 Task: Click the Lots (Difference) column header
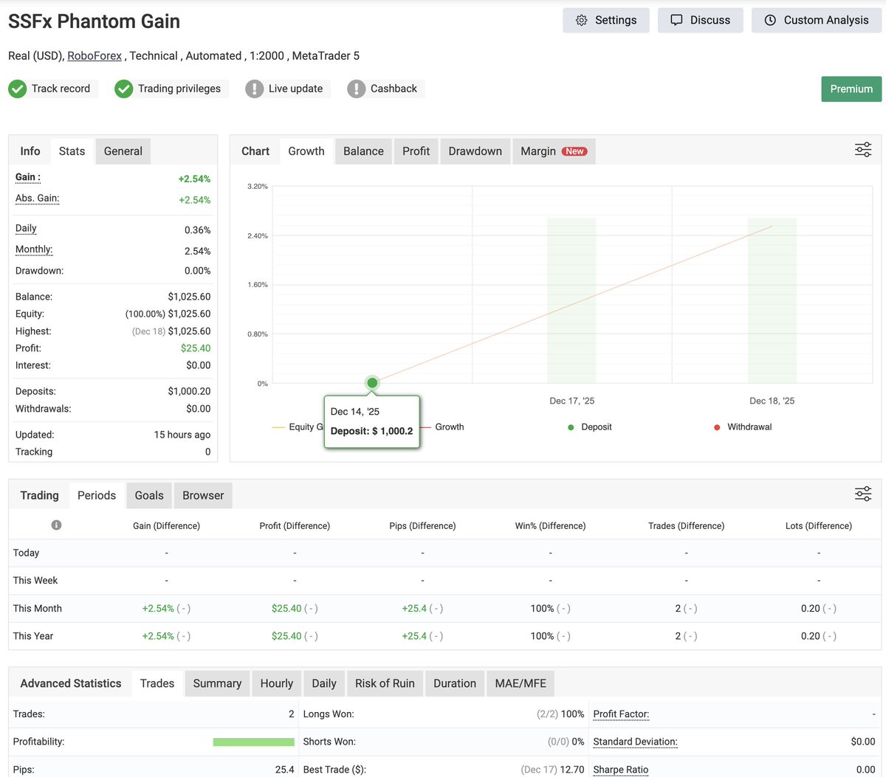(819, 526)
